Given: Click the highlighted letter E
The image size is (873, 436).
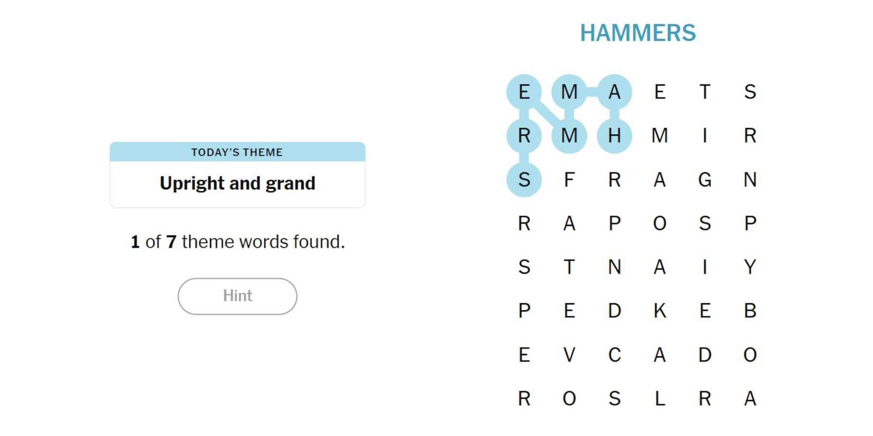Looking at the screenshot, I should (x=524, y=92).
